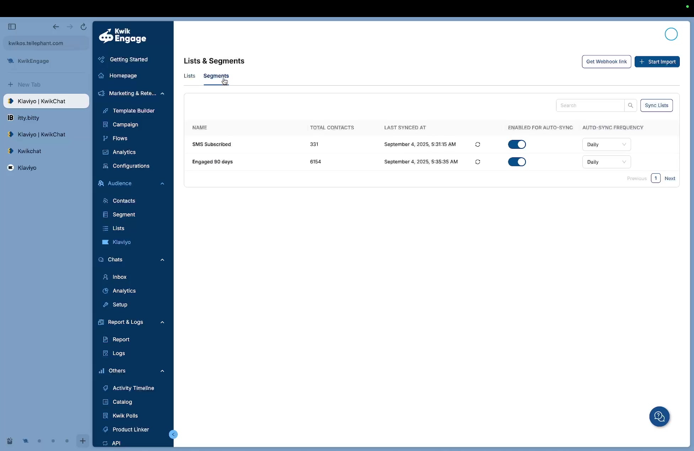Switch to the Lists tab
Image resolution: width=694 pixels, height=451 pixels.
pyautogui.click(x=189, y=76)
